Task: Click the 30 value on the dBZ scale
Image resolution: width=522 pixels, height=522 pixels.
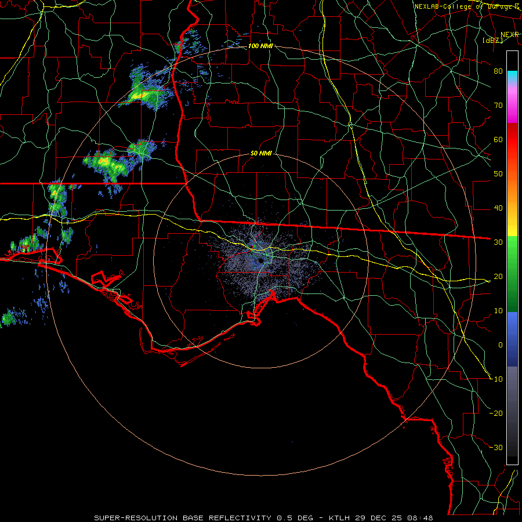Action: click(x=498, y=242)
